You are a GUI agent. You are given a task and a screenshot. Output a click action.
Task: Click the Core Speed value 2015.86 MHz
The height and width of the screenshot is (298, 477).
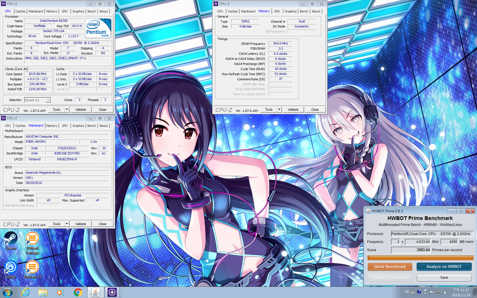click(x=37, y=74)
